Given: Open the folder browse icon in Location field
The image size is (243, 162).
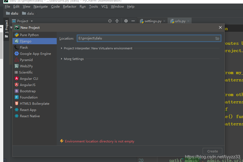Looking at the screenshot, I should click(x=217, y=38).
